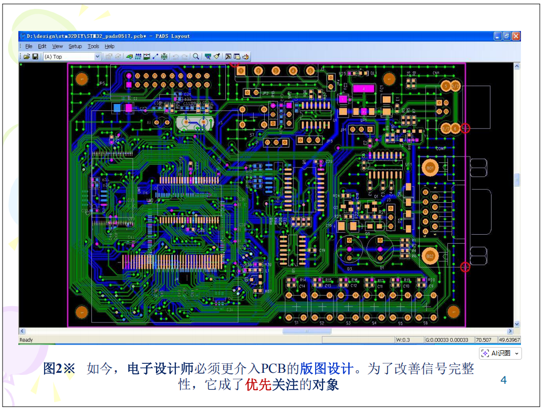The image size is (543, 409).
Task: Open the Drafting toolbar icon
Action: tap(129, 57)
